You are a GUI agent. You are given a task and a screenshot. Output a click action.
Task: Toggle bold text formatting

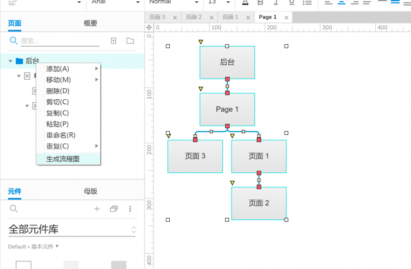tap(261, 2)
